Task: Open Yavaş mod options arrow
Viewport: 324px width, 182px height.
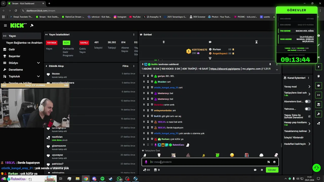Action: [x=309, y=87]
